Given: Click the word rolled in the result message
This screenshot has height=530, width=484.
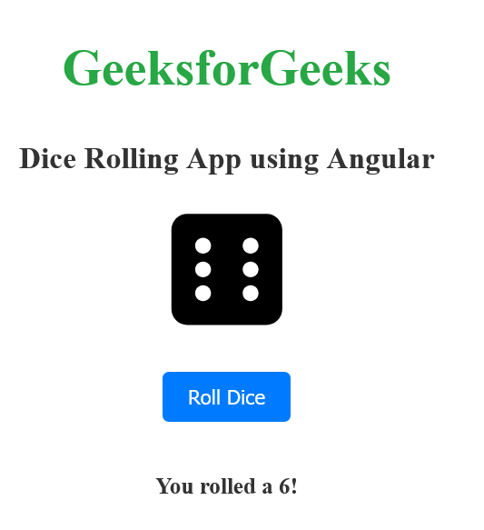Looking at the screenshot, I should [228, 486].
